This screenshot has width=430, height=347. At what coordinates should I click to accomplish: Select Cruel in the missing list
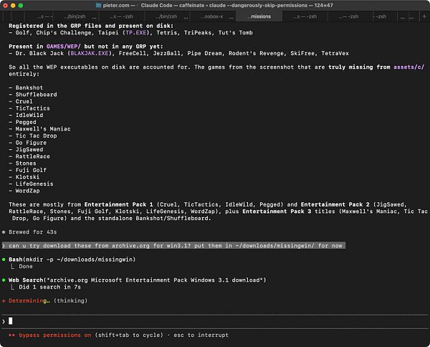(24, 102)
